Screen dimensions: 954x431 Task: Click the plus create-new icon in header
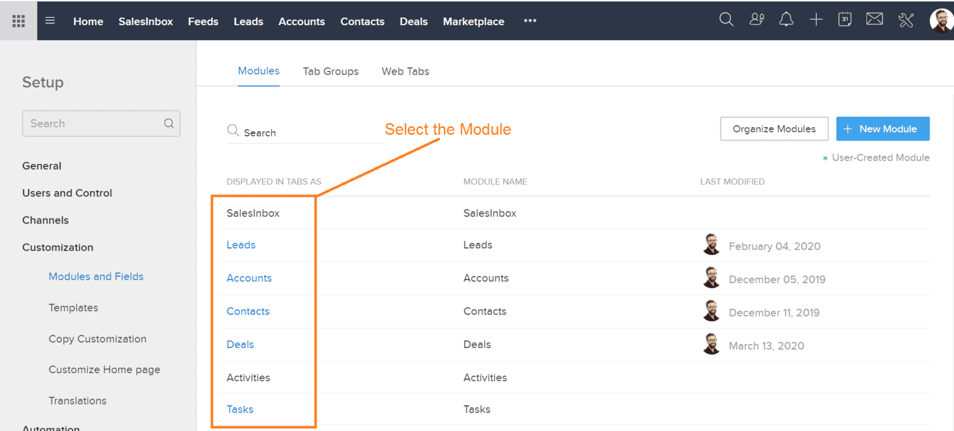[816, 20]
